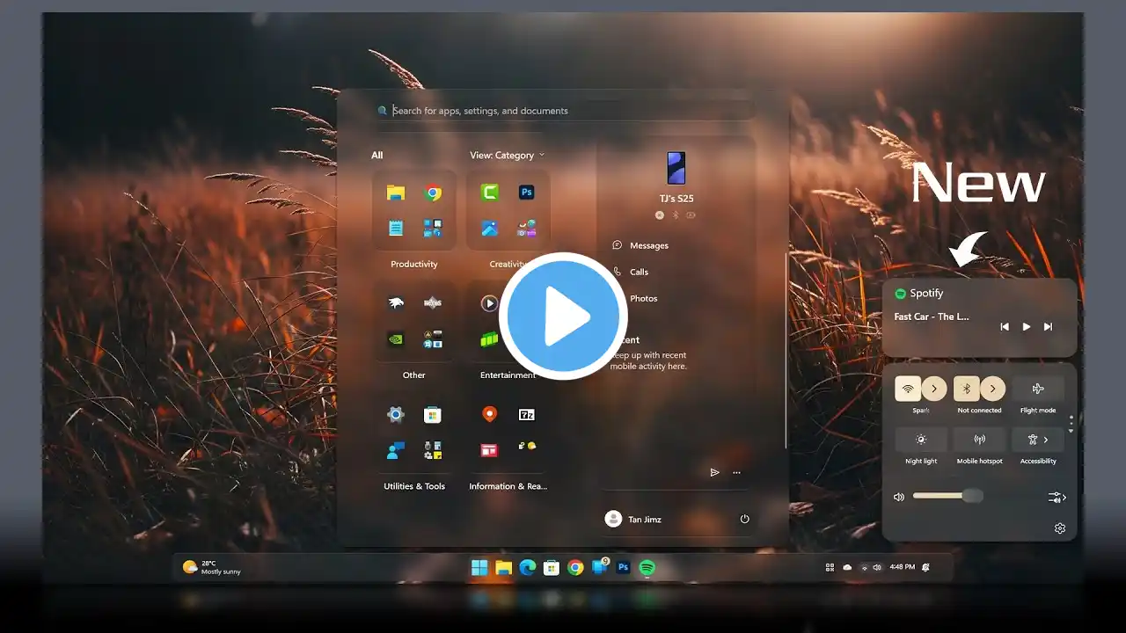Enable Flight mode
The image size is (1126, 633).
pos(1038,389)
